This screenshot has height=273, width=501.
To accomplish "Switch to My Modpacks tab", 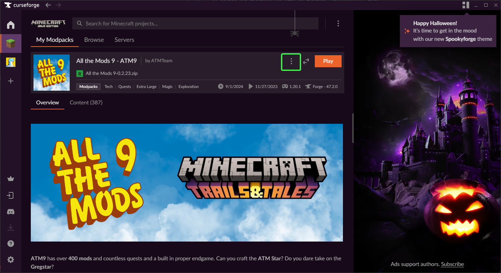I will [x=55, y=40].
